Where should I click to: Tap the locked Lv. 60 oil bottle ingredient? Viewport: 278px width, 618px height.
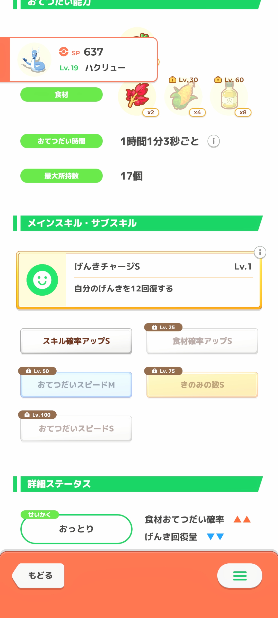pos(229,96)
